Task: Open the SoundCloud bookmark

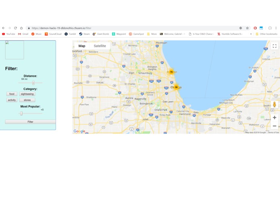Action: pyautogui.click(x=53, y=34)
